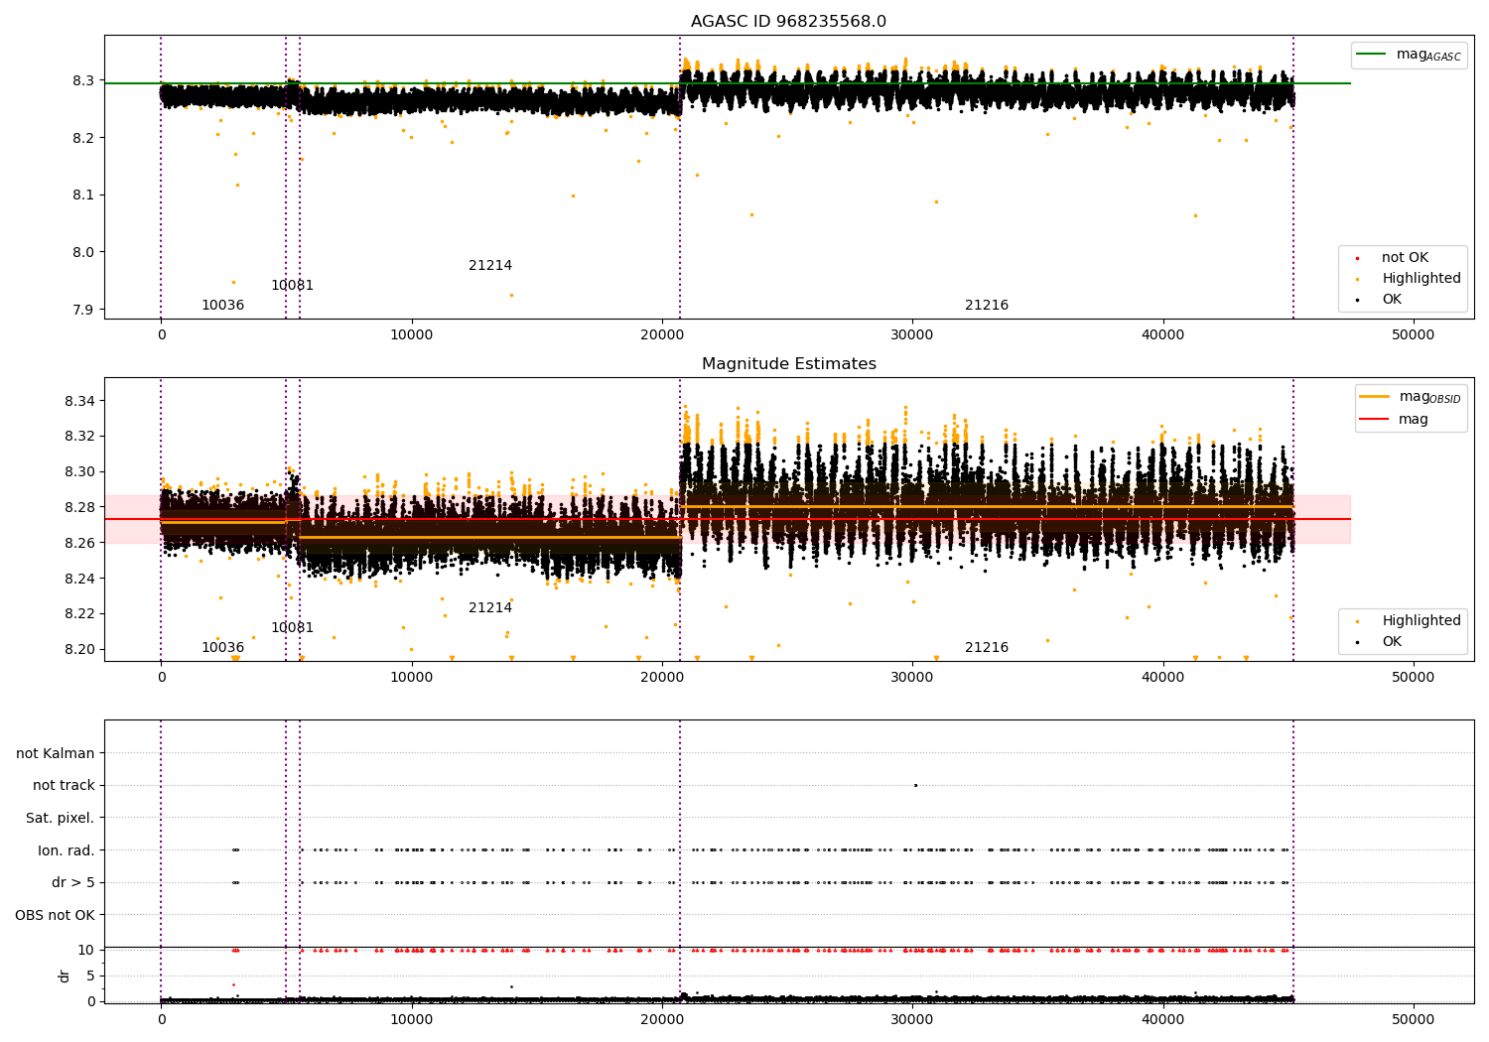Screen dimensions: 1489x1042
Task: Click the "Ion. rad." axis label
Action: (67, 850)
